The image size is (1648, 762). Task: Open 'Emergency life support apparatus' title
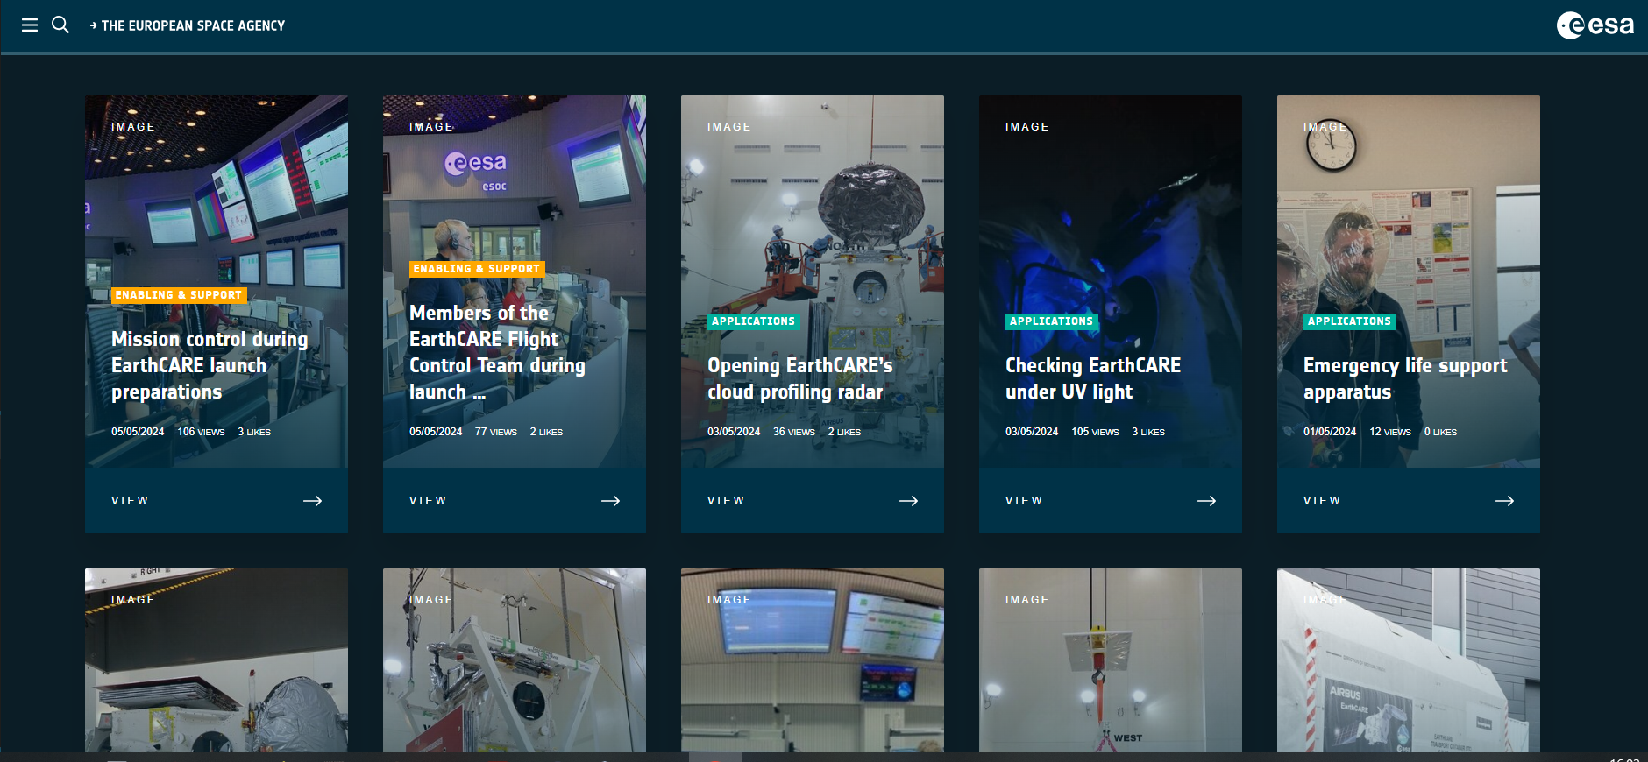point(1405,378)
